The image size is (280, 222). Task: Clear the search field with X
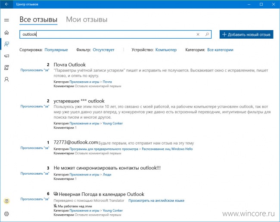pos(198,34)
